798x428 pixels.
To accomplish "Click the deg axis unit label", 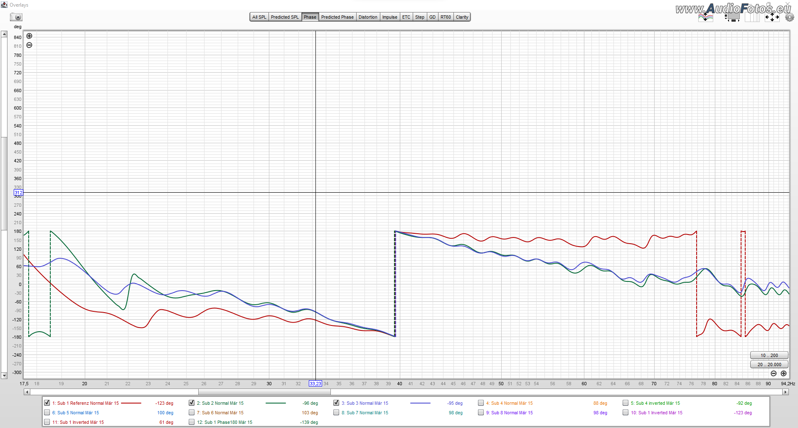I will coord(17,27).
